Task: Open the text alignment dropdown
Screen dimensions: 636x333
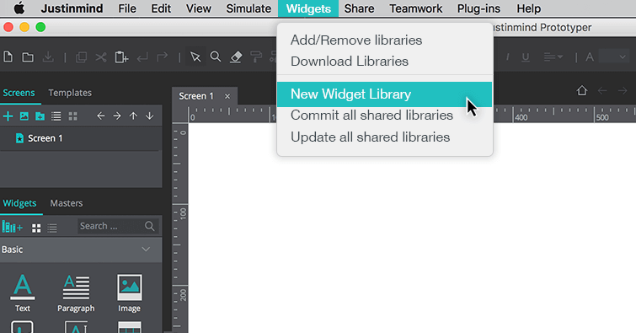Action: coord(553,57)
